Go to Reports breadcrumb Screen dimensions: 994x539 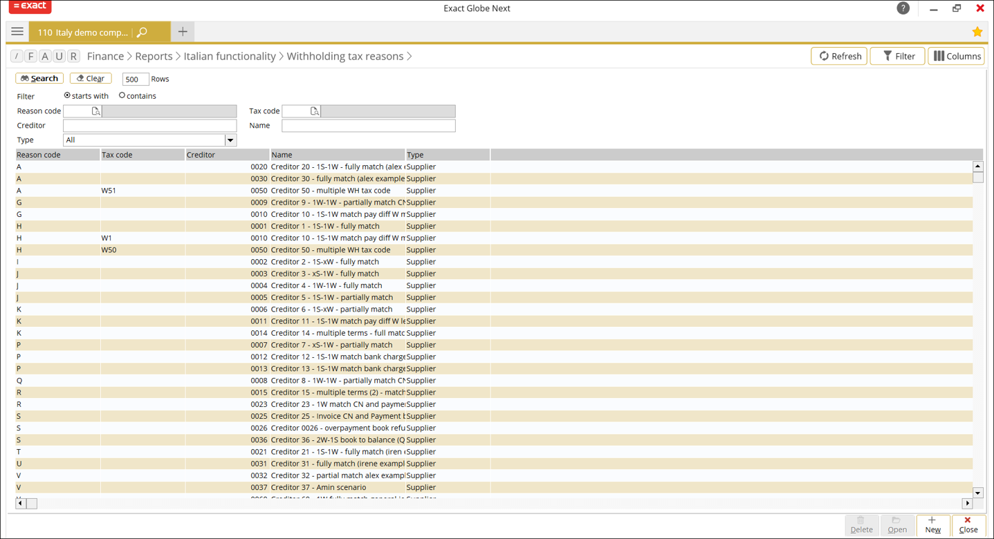(154, 57)
